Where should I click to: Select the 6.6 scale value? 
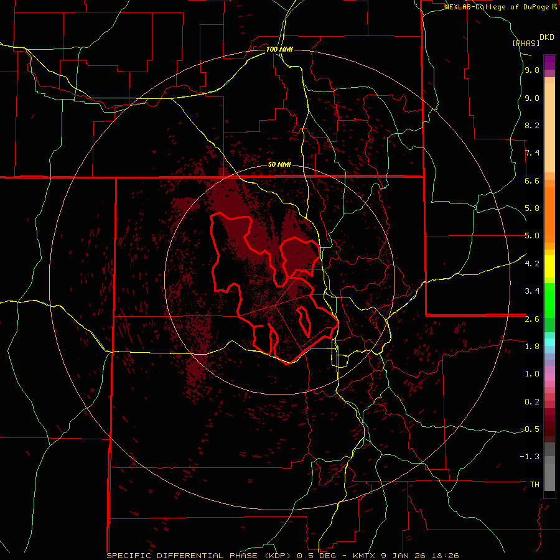pos(532,180)
